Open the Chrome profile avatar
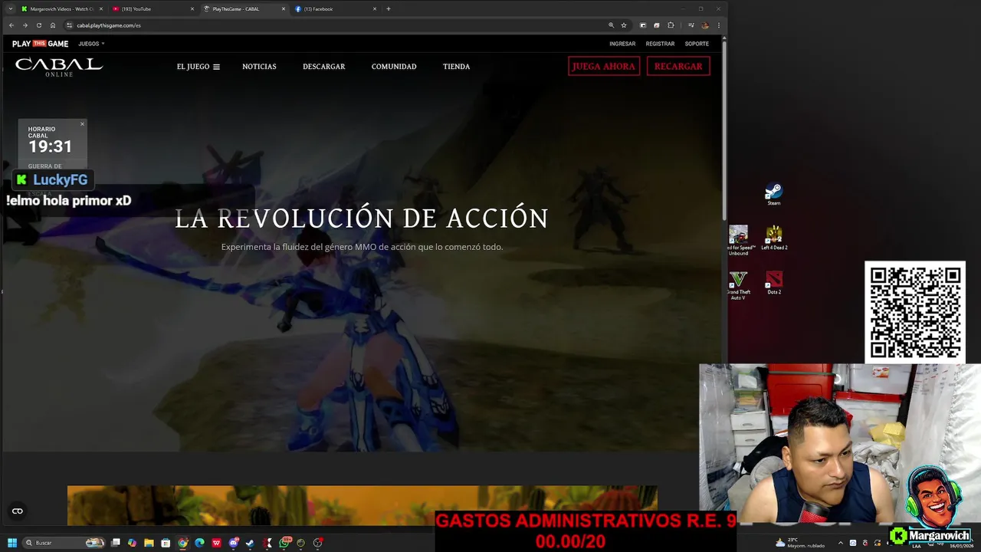981x552 pixels. click(x=705, y=25)
